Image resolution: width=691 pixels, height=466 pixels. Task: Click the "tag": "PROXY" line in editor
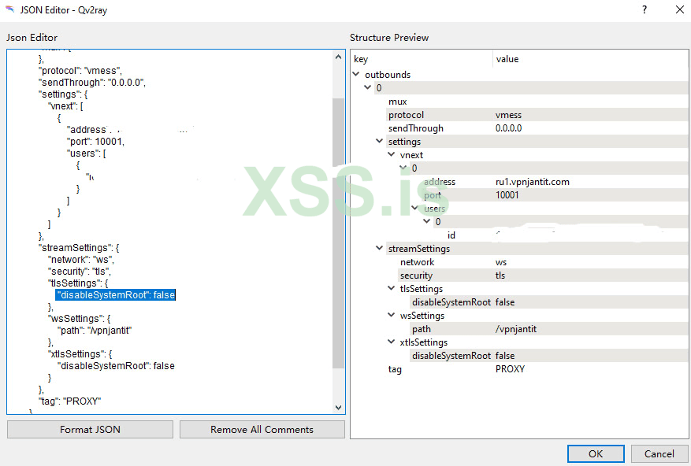[x=69, y=401]
